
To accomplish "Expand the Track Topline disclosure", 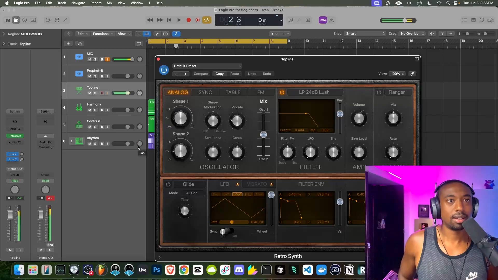I will tap(4, 44).
